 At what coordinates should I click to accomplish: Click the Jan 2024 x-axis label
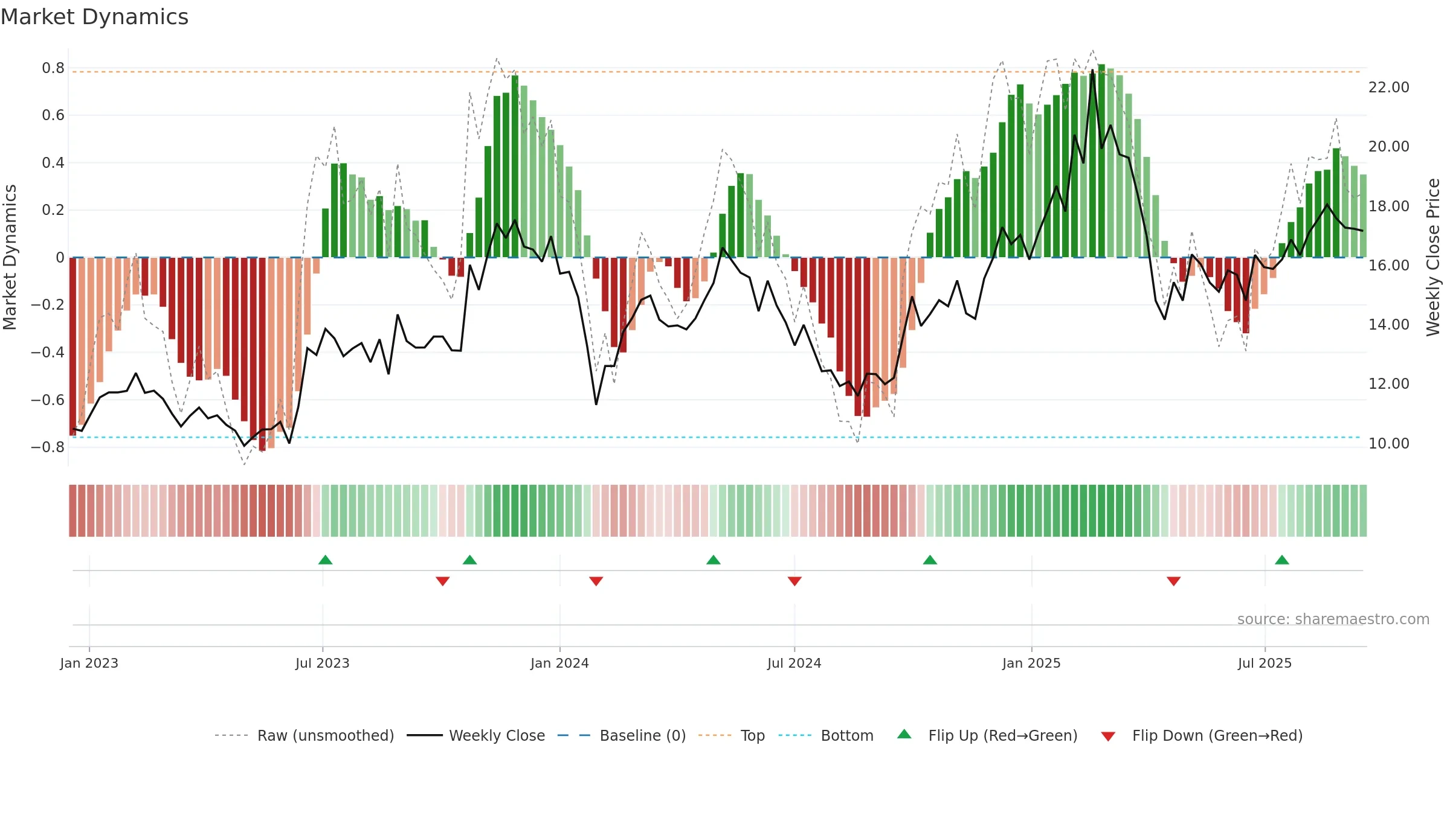coord(560,663)
